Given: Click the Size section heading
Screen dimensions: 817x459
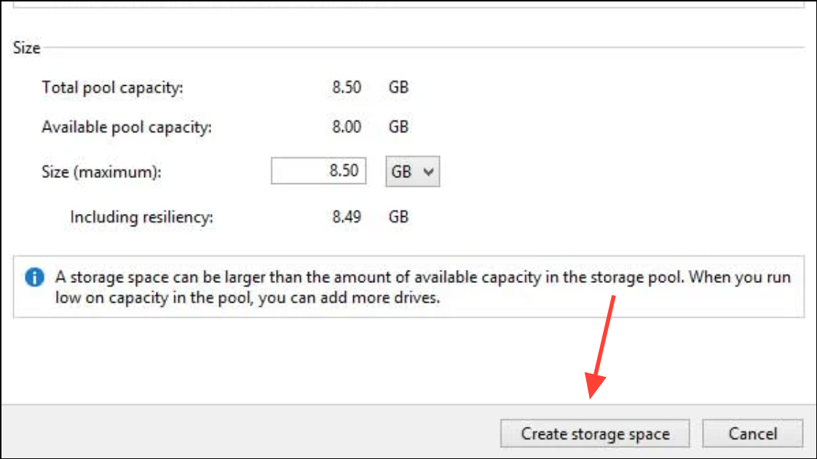Looking at the screenshot, I should 26,48.
